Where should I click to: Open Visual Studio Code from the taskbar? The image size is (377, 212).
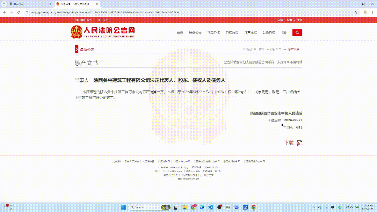[x=211, y=207]
